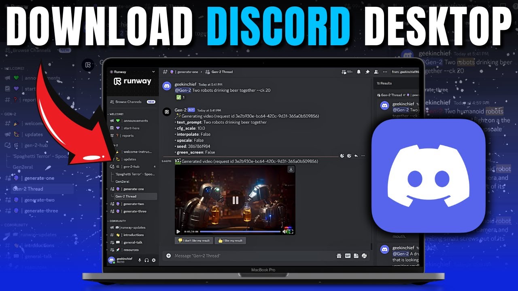Viewport: 518px width, 291px height.
Task: Add super reaction from message hover toolbar
Action: [349, 156]
